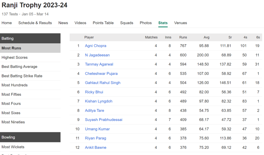
Task: Click the 137 Tests date subtitle
Action: [25, 14]
